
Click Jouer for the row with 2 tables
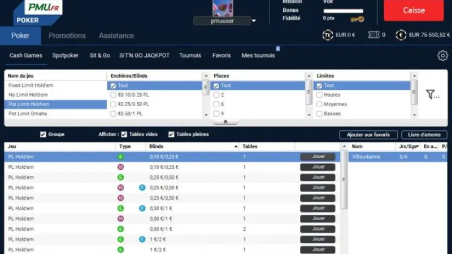[318, 229]
